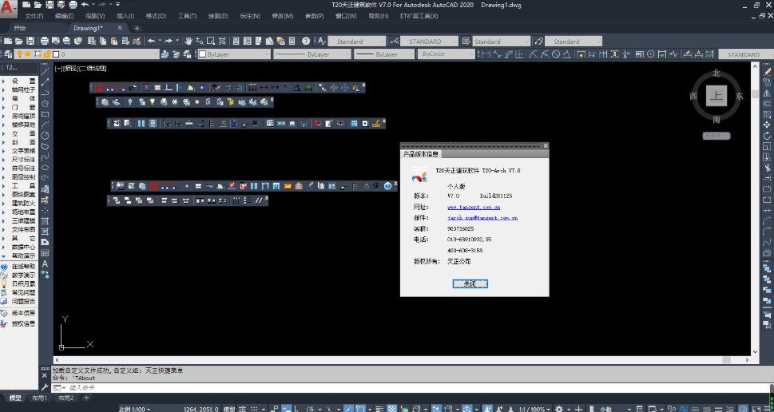
Task: Open the Layer Properties manager icon
Action: coord(7,54)
